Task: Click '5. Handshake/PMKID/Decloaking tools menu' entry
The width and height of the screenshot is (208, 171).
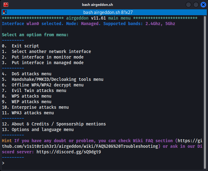Action: click(53, 79)
